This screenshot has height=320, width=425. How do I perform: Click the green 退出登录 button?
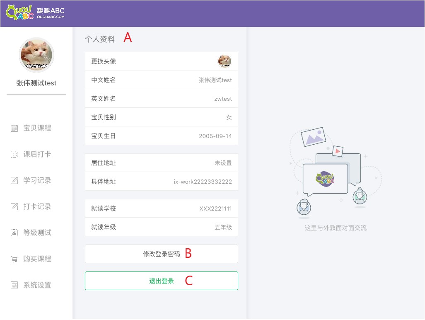pyautogui.click(x=161, y=281)
